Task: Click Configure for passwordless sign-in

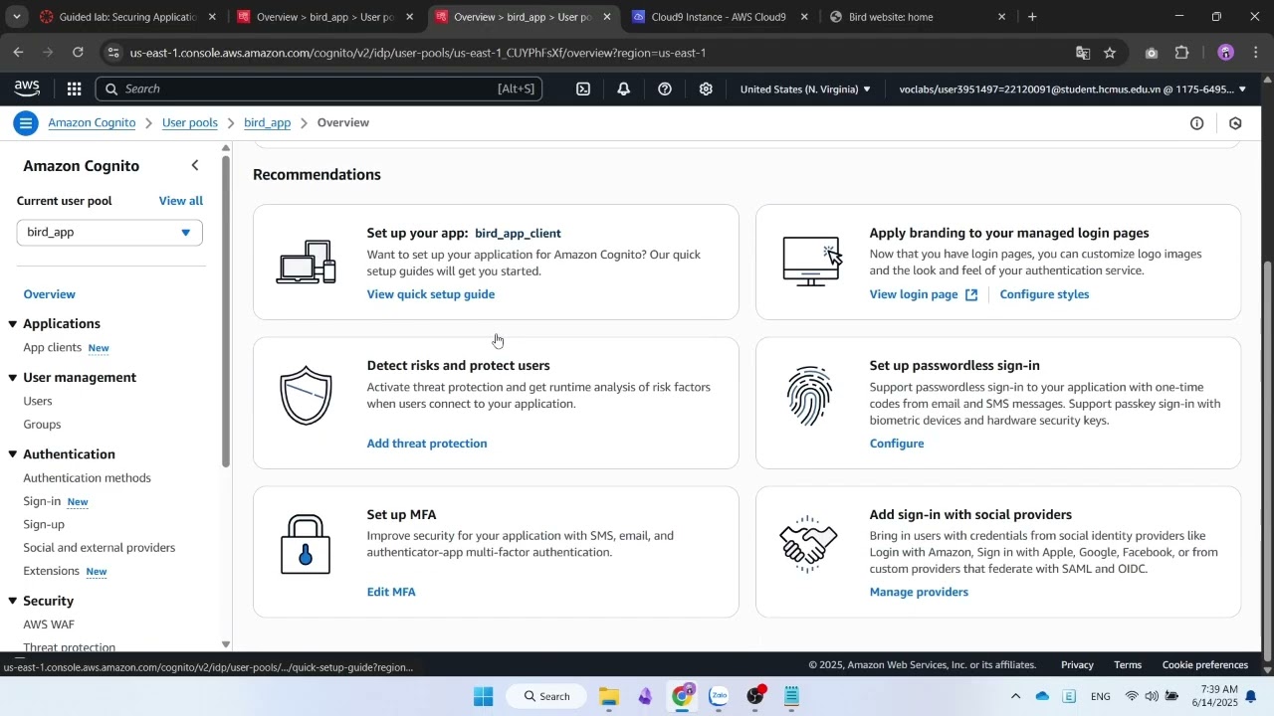Action: pos(896,444)
